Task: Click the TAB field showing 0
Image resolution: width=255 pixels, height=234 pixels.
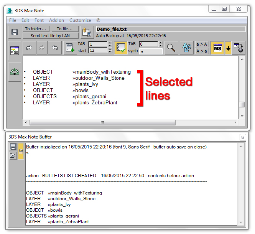Action: [x=148, y=44]
